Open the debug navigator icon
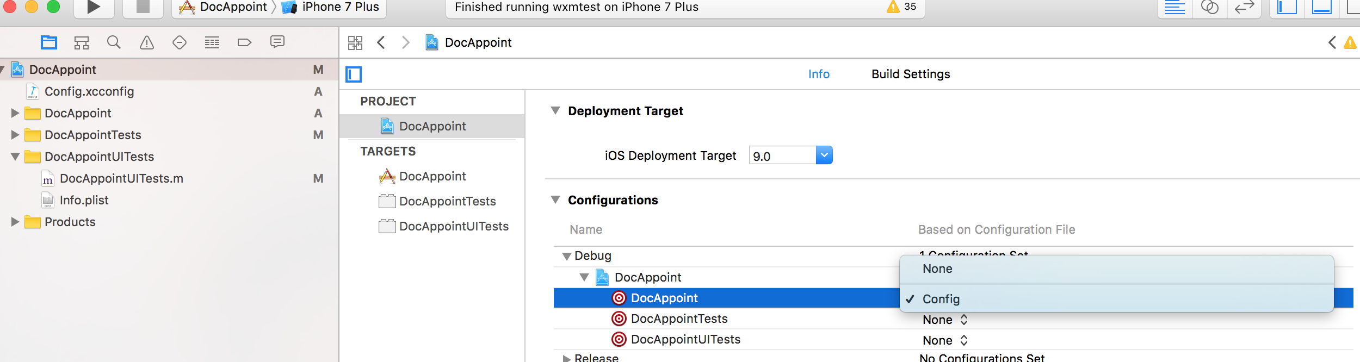Image resolution: width=1360 pixels, height=362 pixels. coord(212,42)
